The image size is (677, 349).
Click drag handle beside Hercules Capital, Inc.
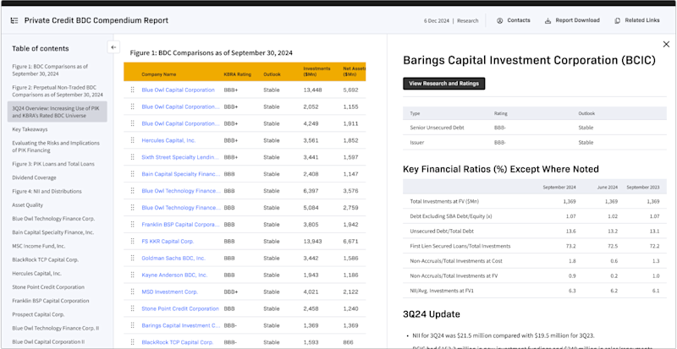[133, 140]
